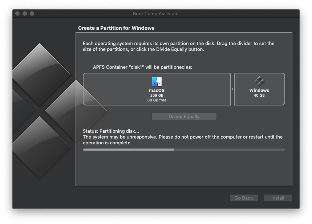Viewport: 312px width, 224px height.
Task: Close the Boot Camp Assistant window
Action: (x=17, y=13)
